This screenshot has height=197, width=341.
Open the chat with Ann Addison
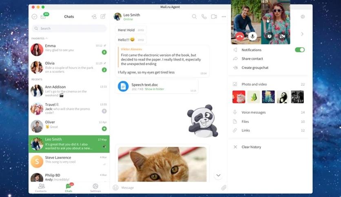pos(69,91)
